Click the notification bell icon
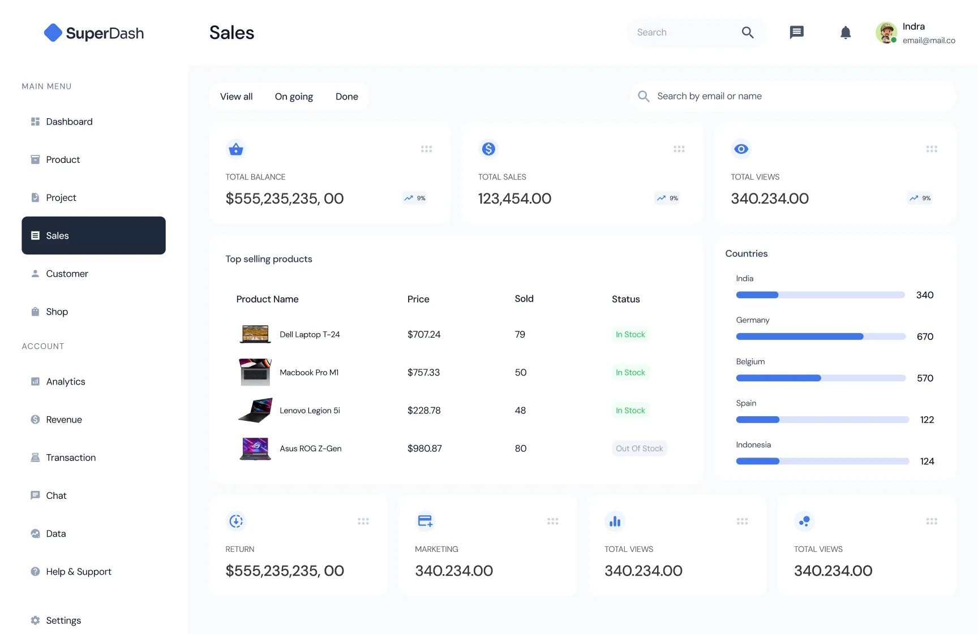 pyautogui.click(x=845, y=33)
